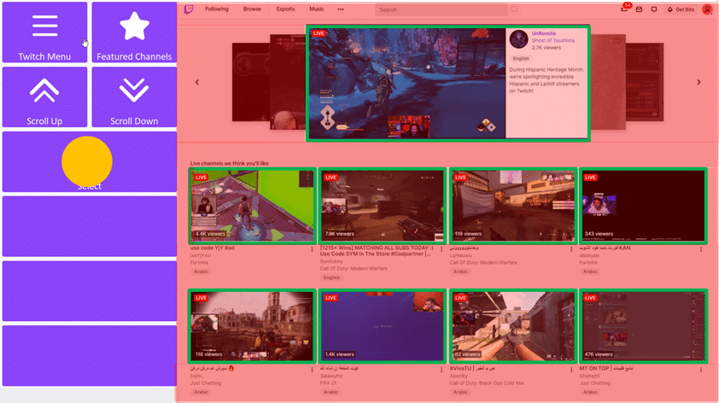
Task: Open the Browse tab
Action: point(252,9)
